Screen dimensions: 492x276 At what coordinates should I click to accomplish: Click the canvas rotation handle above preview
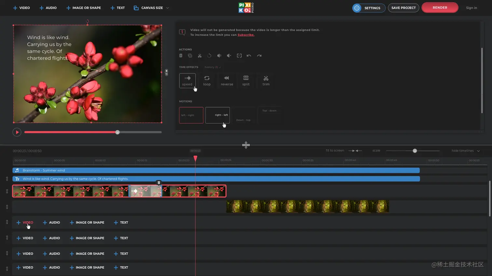click(88, 21)
